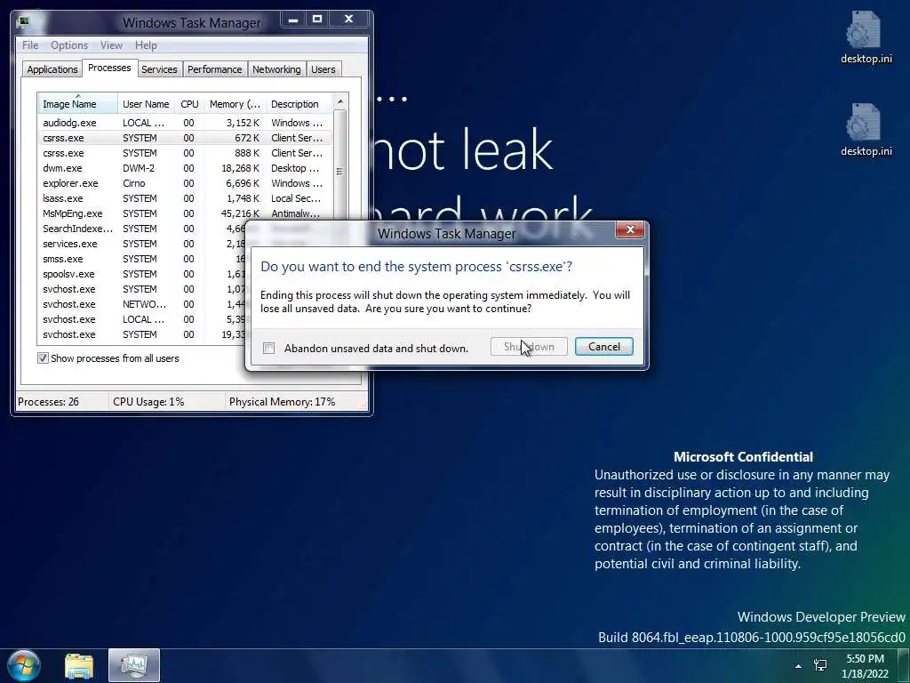
Task: Select the SearchIndexer process row
Action: pos(141,229)
